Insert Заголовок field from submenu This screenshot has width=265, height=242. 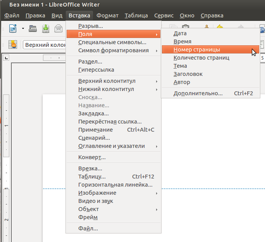(210, 74)
